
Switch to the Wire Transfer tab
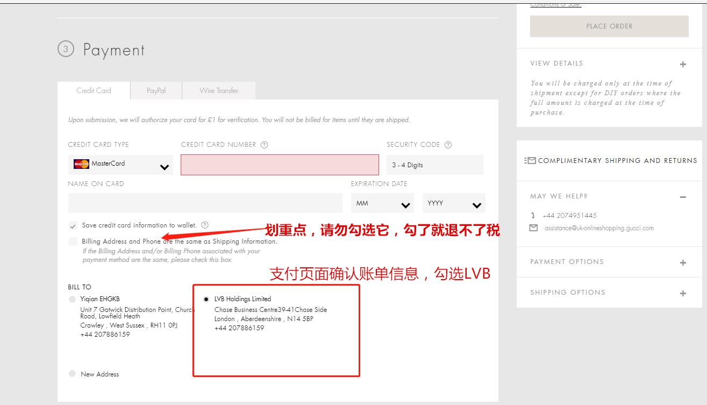tap(218, 90)
